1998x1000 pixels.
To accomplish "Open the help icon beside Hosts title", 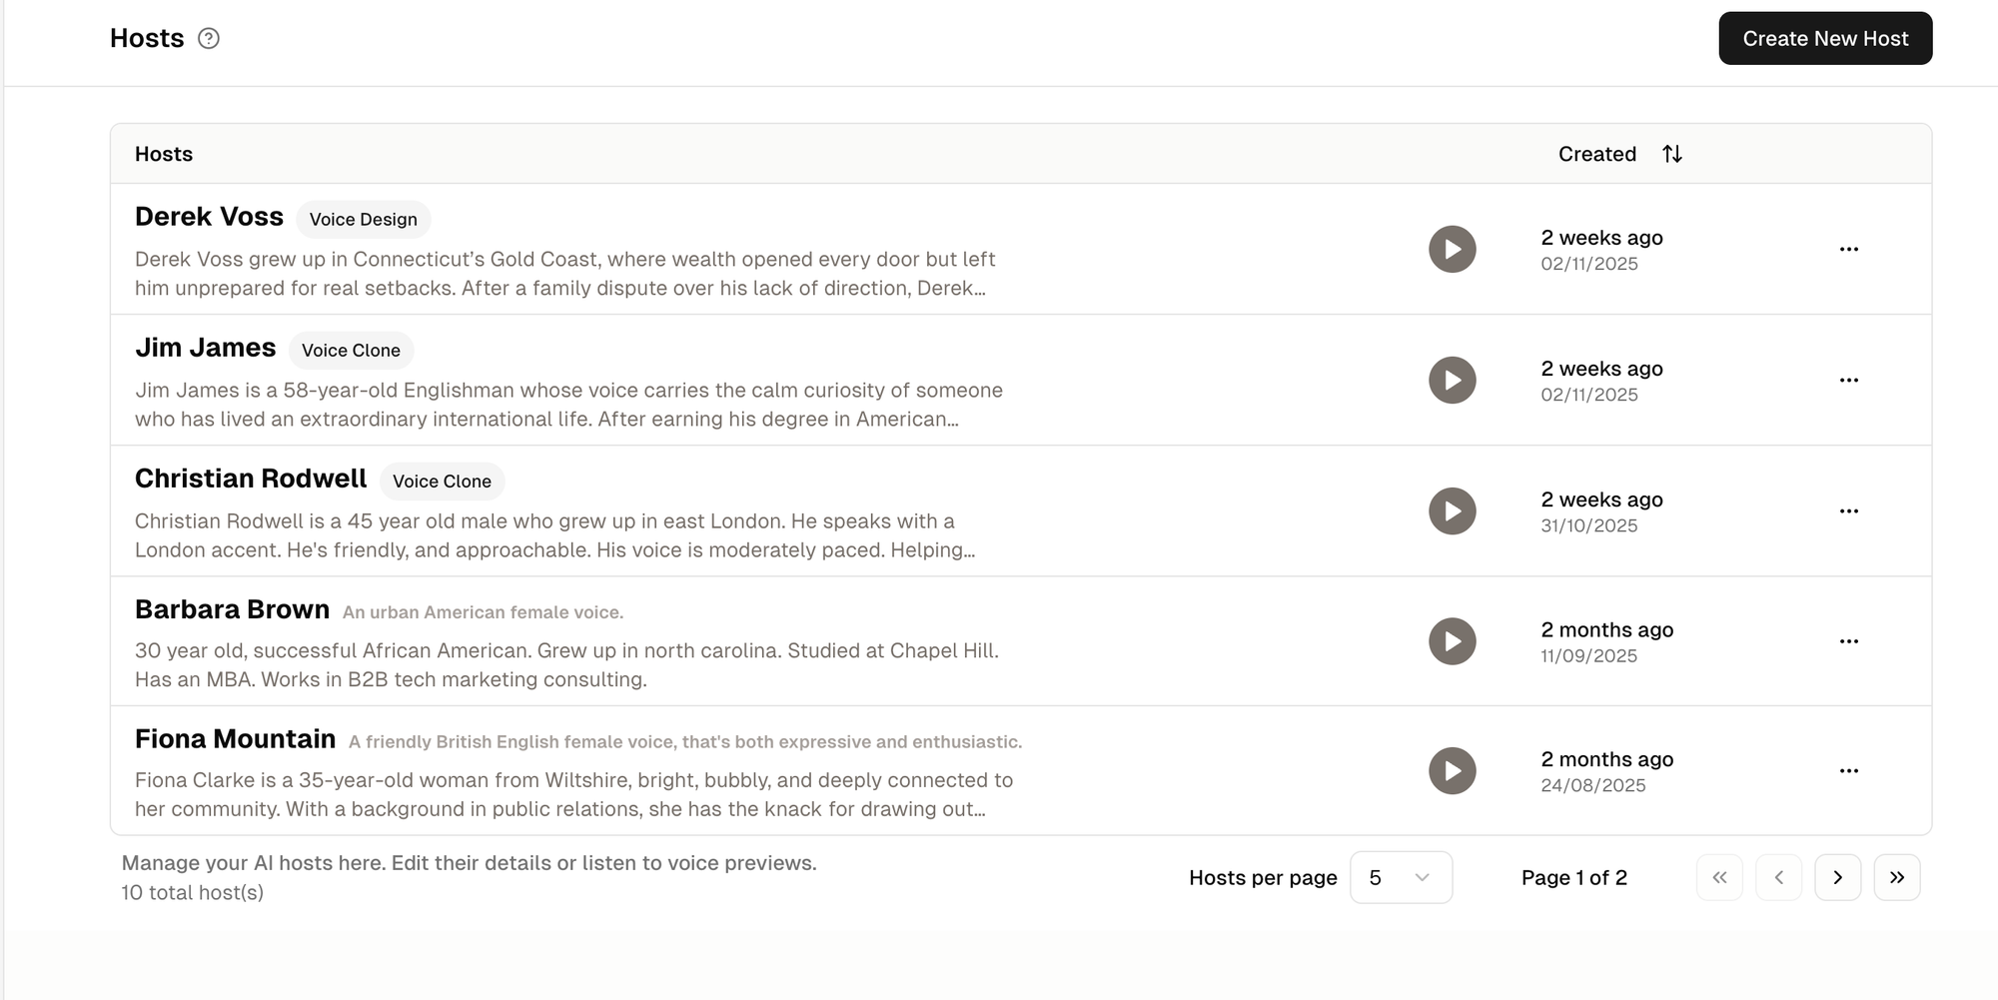I will point(208,39).
